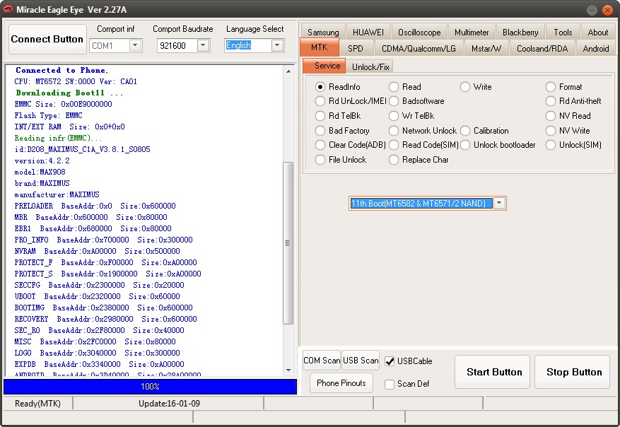Open Phone Pinouts
Screen dimensions: 620x427
(341, 382)
